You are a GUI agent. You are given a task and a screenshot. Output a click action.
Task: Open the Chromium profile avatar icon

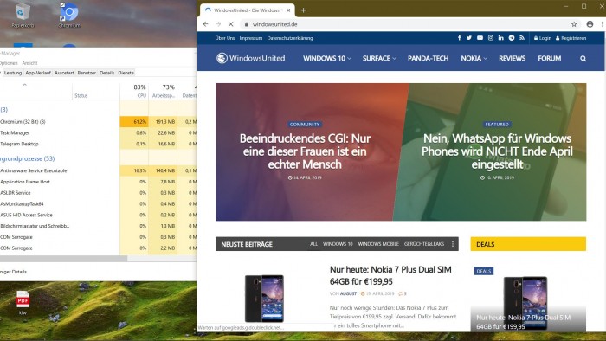(x=590, y=24)
